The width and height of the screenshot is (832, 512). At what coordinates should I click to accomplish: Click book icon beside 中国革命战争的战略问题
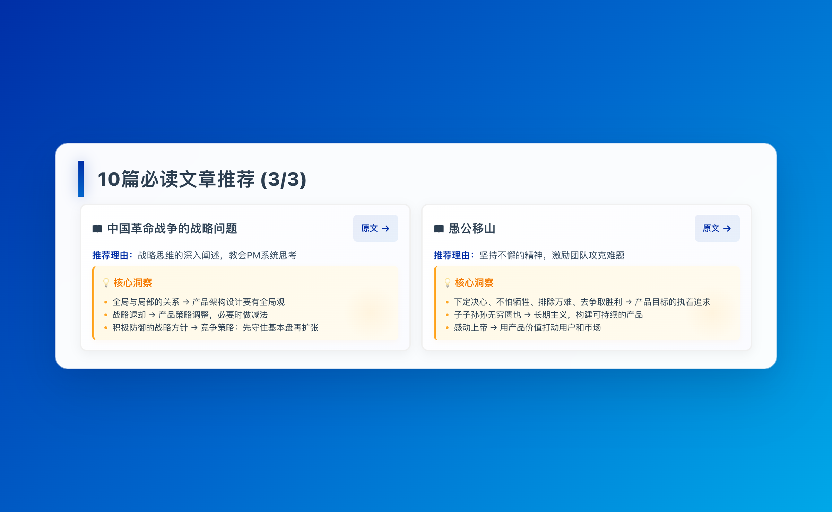[x=97, y=229]
